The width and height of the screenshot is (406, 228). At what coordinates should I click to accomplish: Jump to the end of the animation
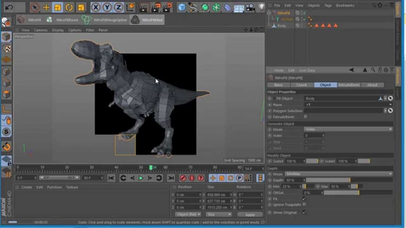[x=171, y=178]
